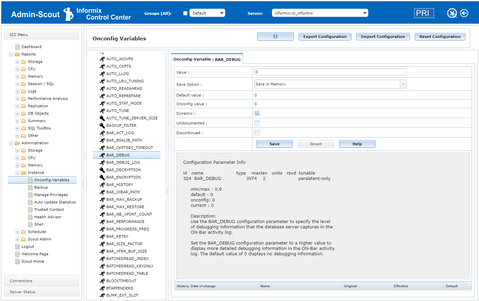The width and height of the screenshot is (479, 301).
Task: Collapse the Instance tree node
Action: pos(17,173)
